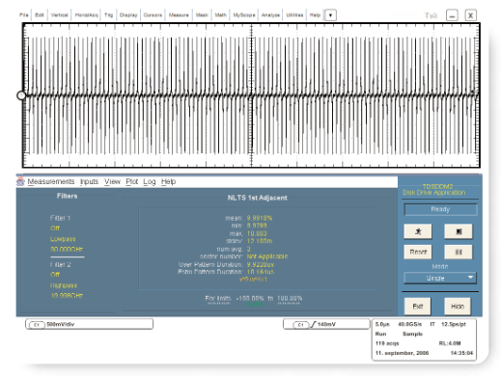Click the Filter 1 Lowpass type
Screen dimensions: 501x376
click(63, 239)
